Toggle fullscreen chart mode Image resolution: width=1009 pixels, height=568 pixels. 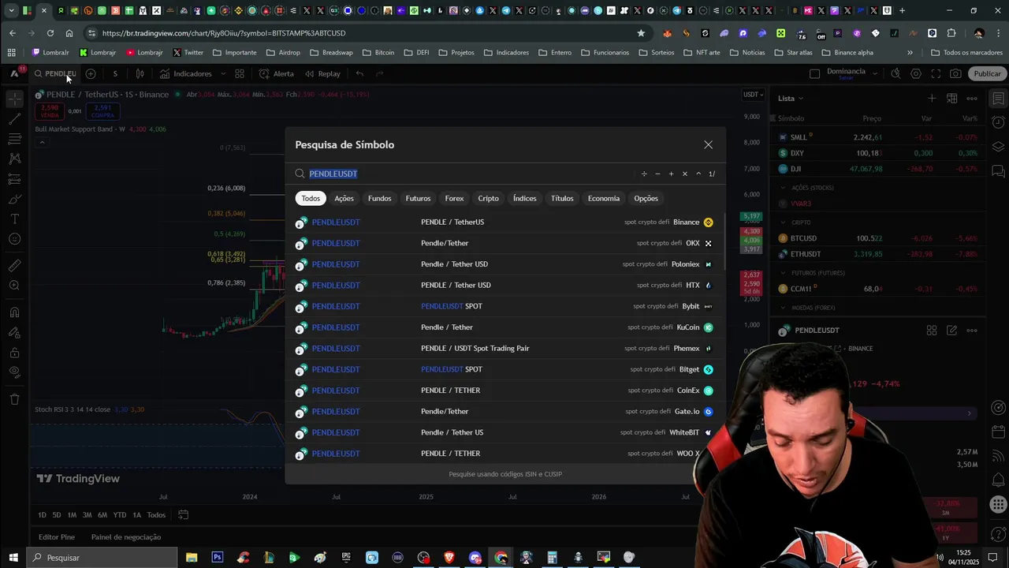936,73
